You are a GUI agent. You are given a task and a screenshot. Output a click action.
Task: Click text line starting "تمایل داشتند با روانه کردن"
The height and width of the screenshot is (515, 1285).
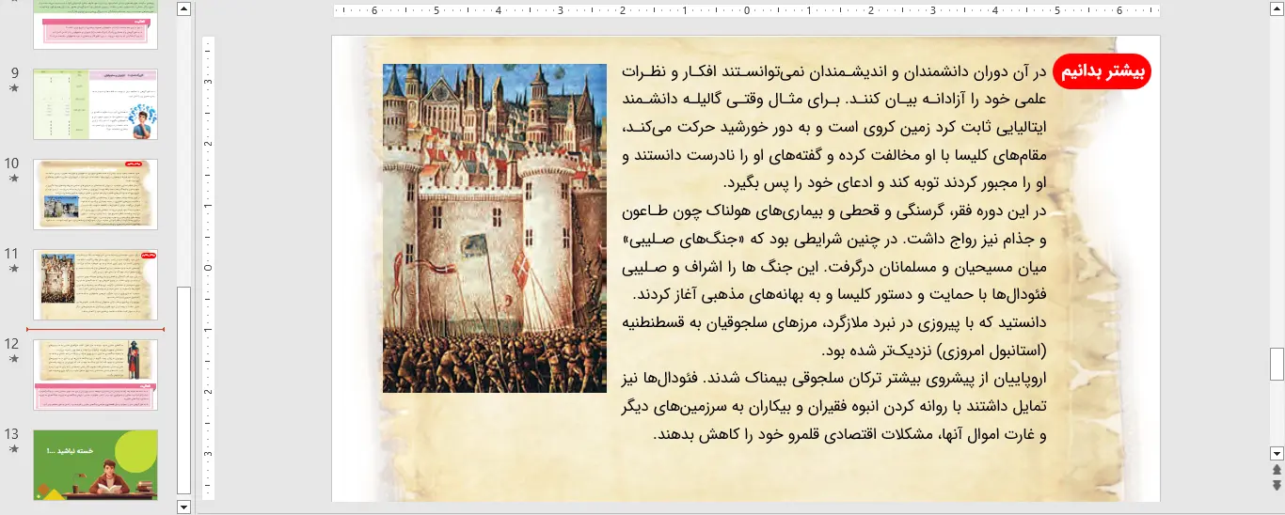[833, 406]
